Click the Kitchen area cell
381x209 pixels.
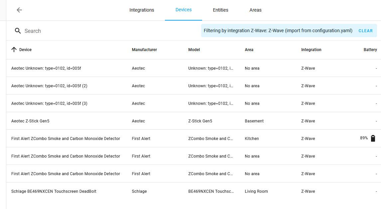click(252, 138)
